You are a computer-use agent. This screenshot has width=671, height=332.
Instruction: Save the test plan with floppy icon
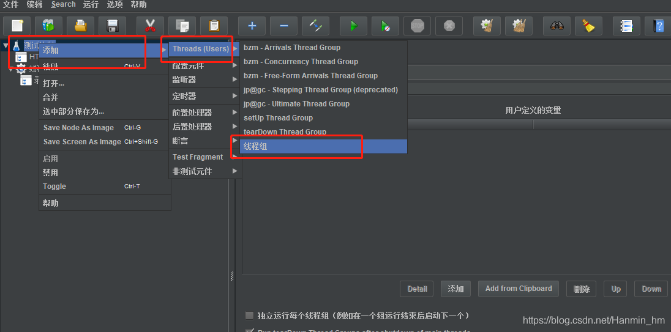[112, 26]
